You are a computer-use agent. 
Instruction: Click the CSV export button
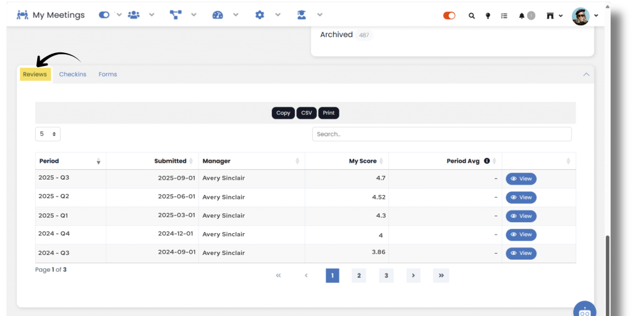(307, 113)
